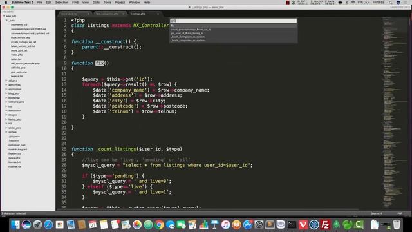412x232 pixels.
Task: Open App Store in the dock
Action: tap(247, 225)
